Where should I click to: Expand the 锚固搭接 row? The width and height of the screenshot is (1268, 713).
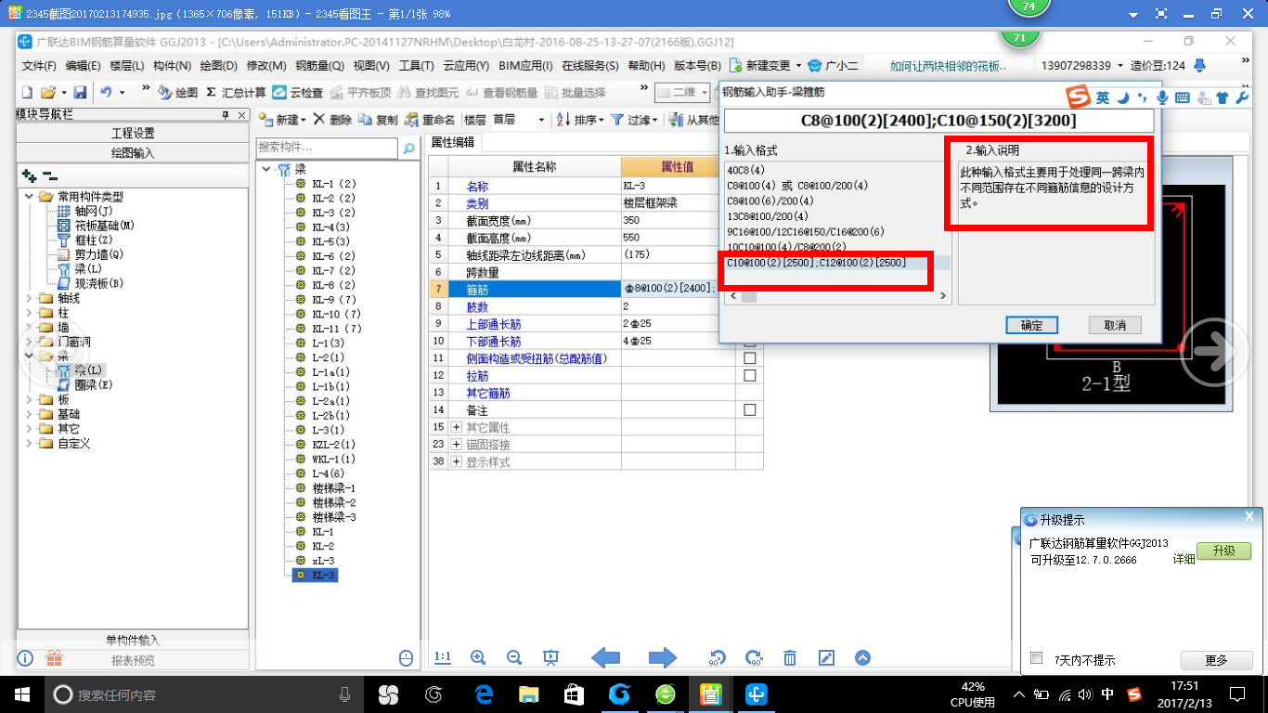pyautogui.click(x=457, y=445)
